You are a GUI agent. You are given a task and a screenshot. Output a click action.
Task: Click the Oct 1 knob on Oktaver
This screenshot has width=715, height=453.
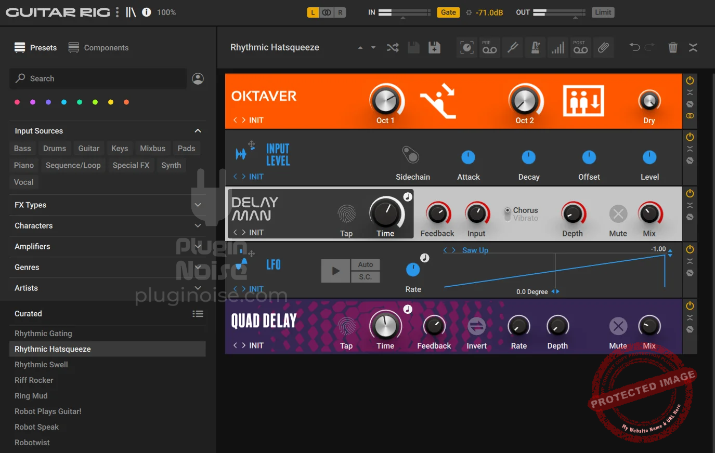[x=386, y=100]
